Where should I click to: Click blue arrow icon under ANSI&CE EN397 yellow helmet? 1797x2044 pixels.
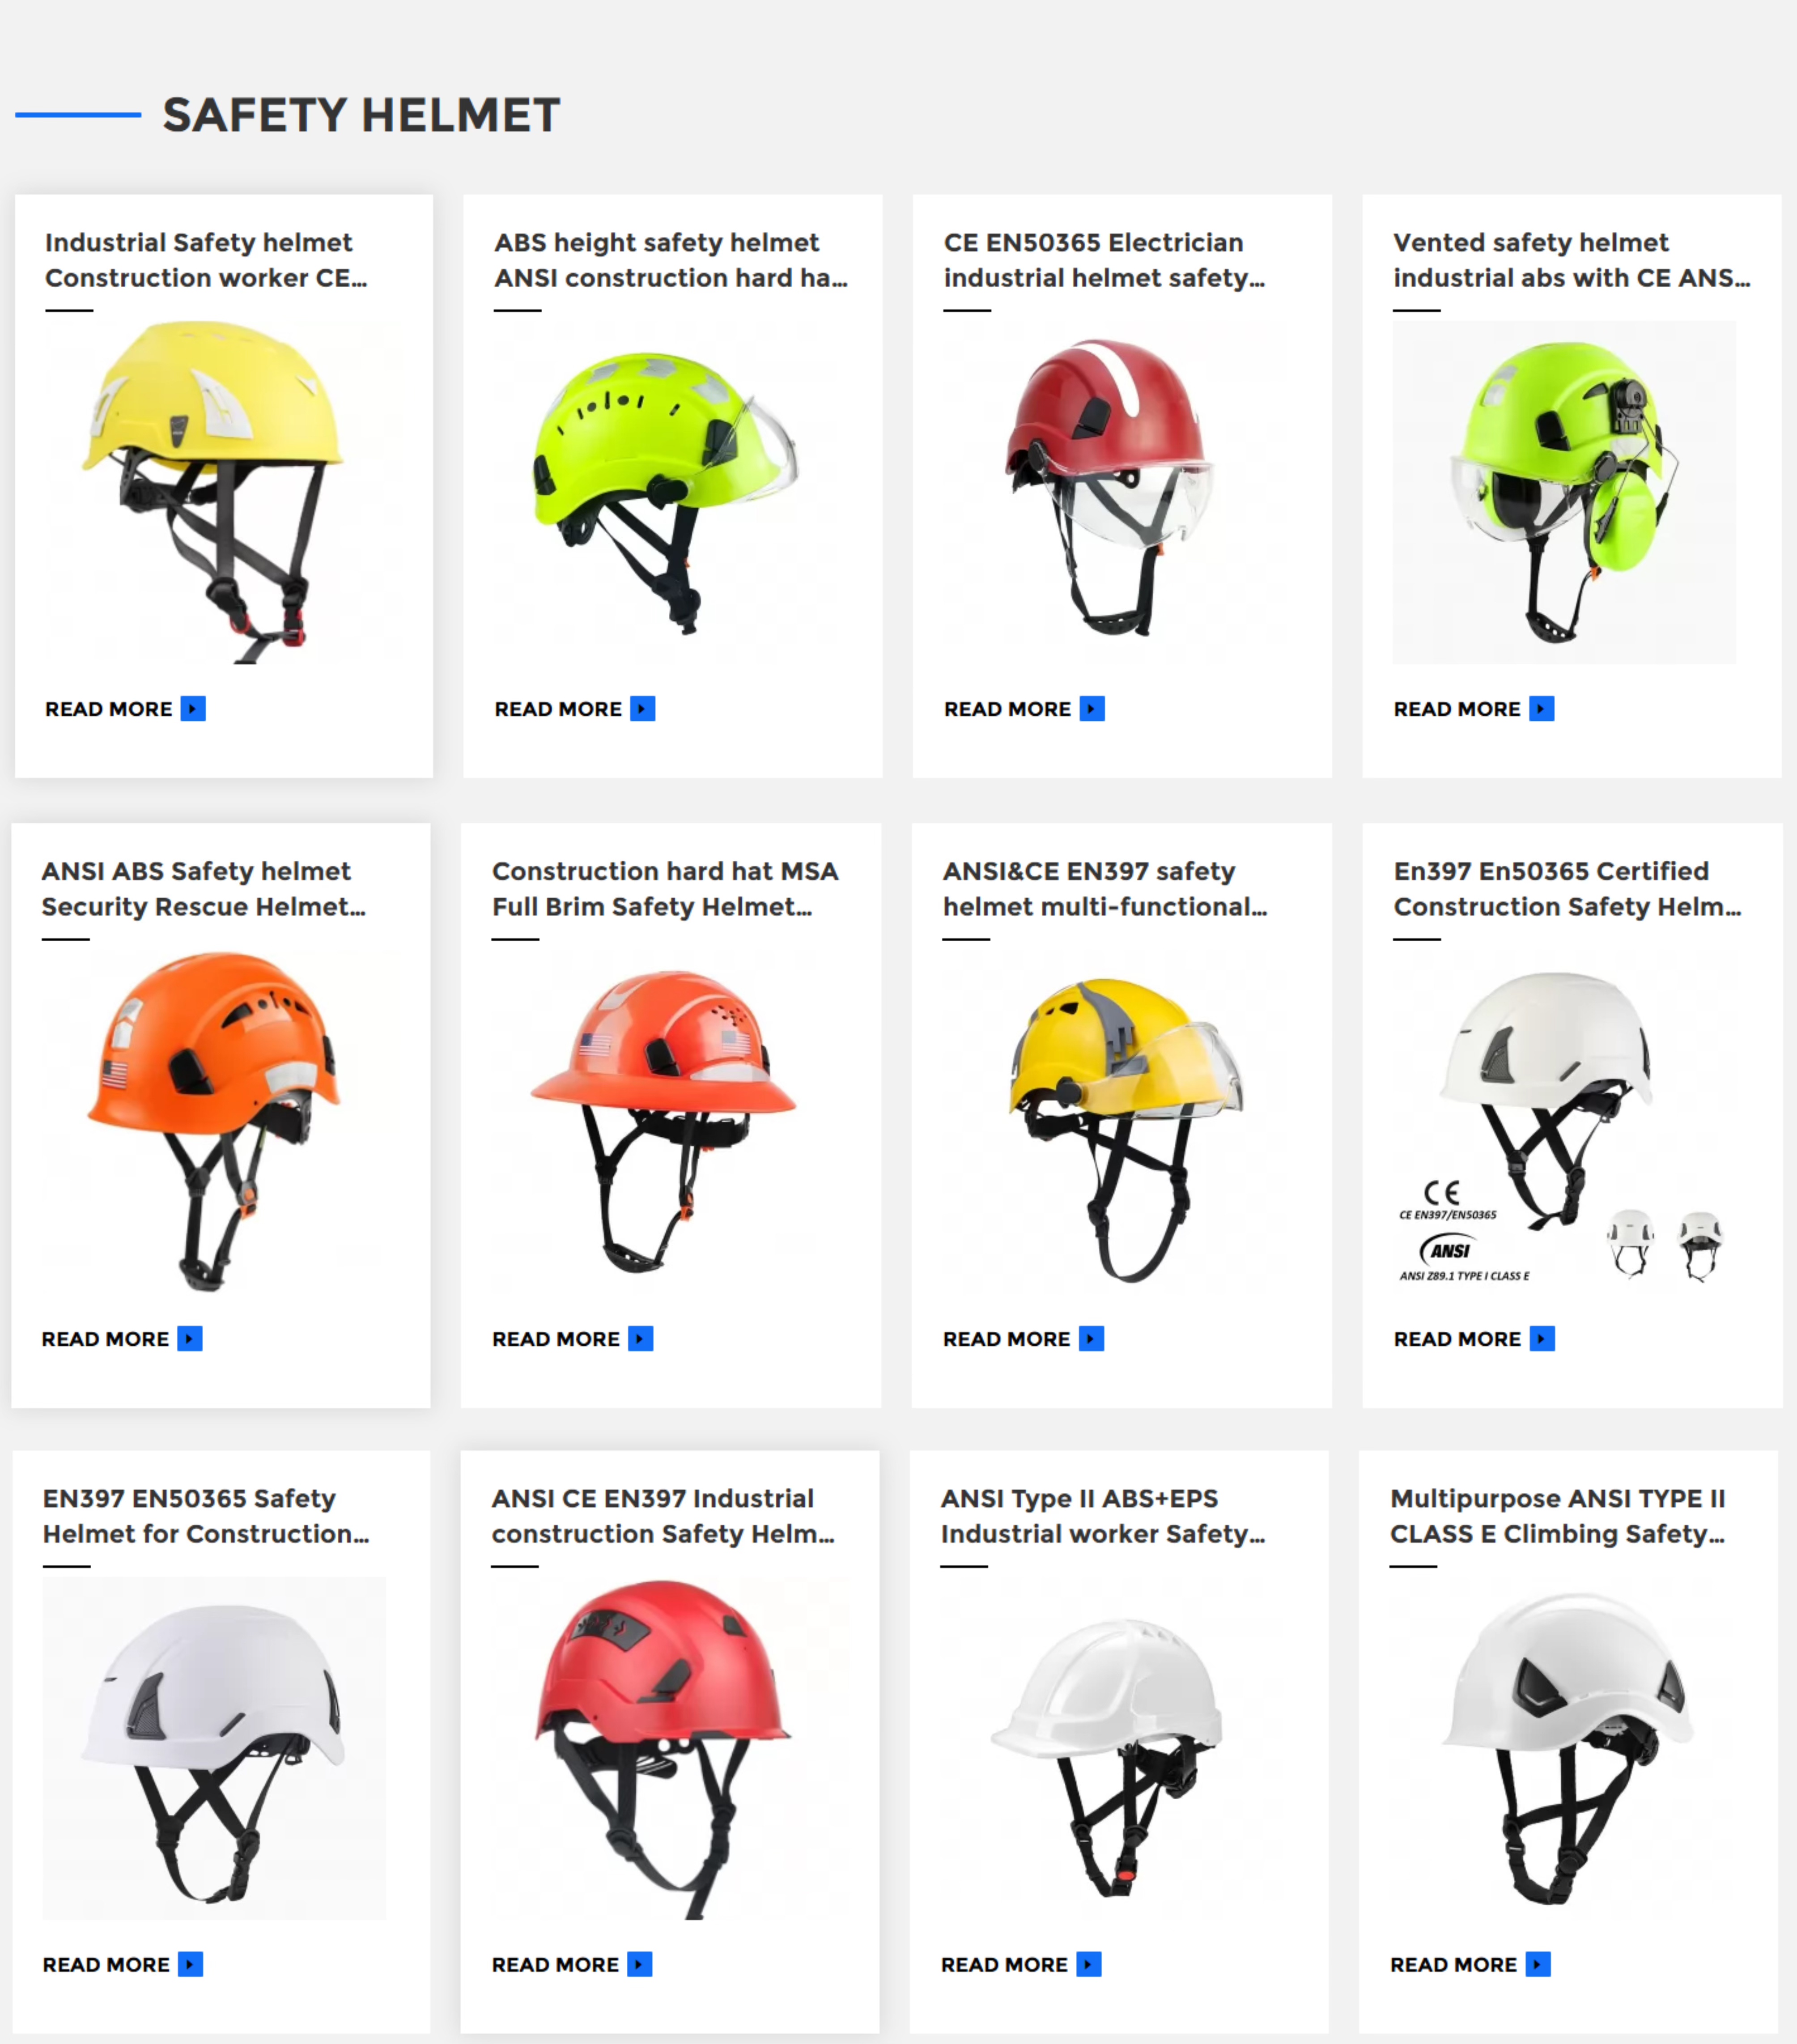pyautogui.click(x=1092, y=1338)
